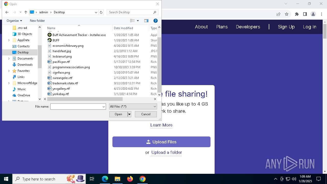
Task: Expand the address bar path dropdown
Action: (96, 12)
